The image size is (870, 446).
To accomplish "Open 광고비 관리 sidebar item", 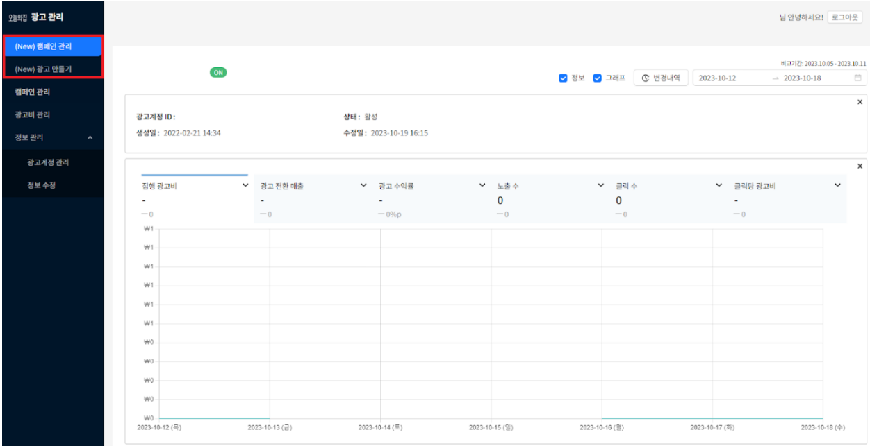I will tap(33, 114).
